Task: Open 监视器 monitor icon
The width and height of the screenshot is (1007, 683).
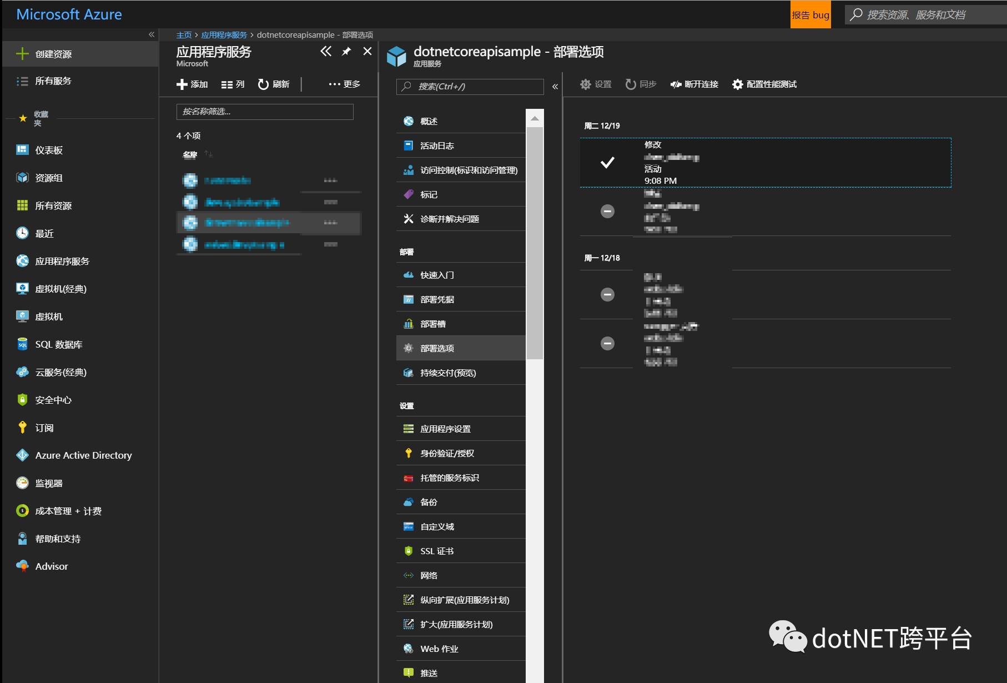Action: tap(22, 483)
